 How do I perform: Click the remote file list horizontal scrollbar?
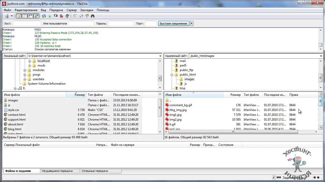pos(233,132)
